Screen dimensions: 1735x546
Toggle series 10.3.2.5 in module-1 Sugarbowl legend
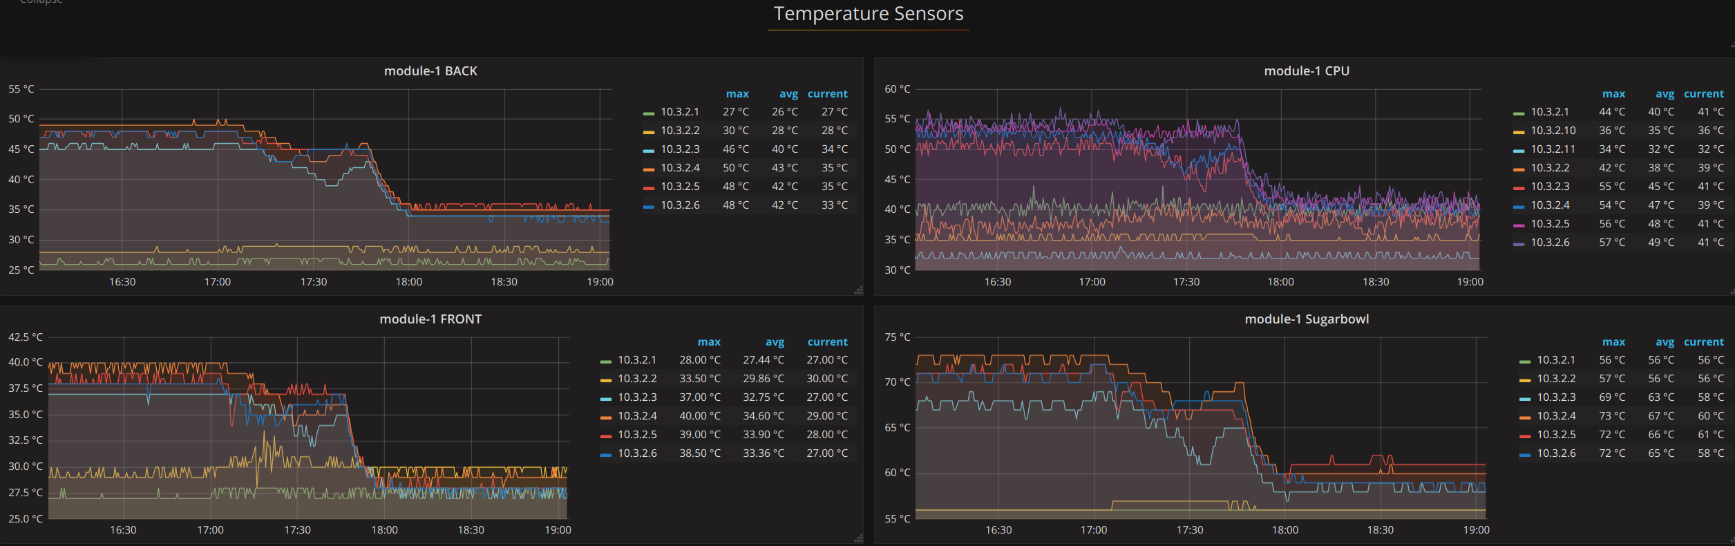[x=1556, y=435]
